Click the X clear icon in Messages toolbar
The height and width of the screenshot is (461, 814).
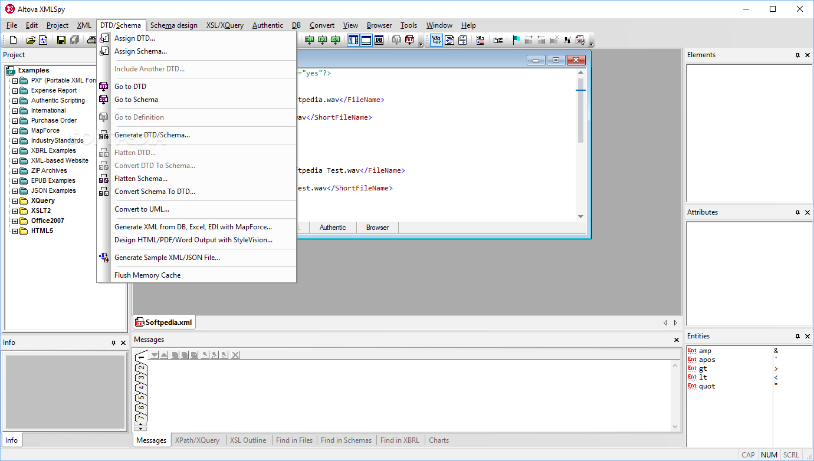click(235, 355)
